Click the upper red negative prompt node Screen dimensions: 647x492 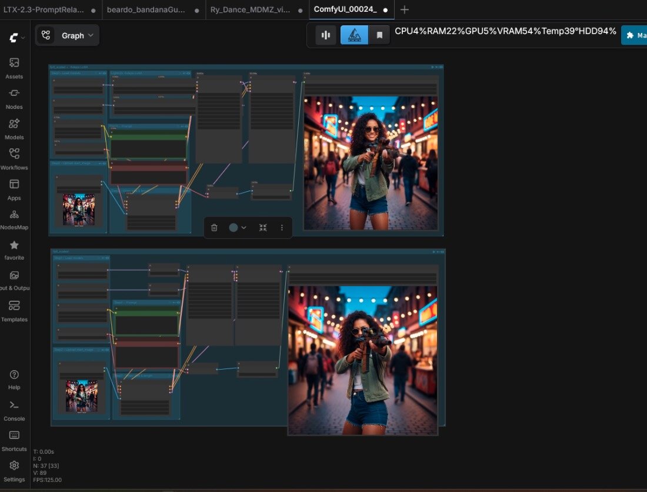coord(148,173)
